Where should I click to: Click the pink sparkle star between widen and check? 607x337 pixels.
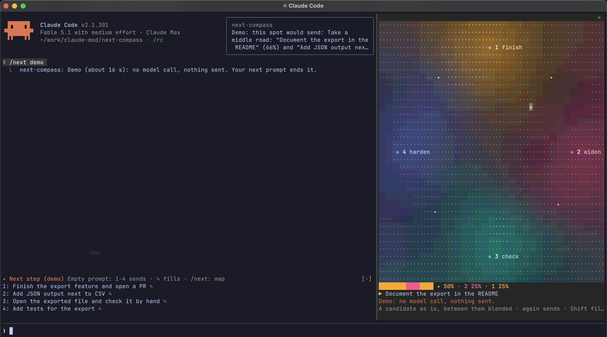558,205
